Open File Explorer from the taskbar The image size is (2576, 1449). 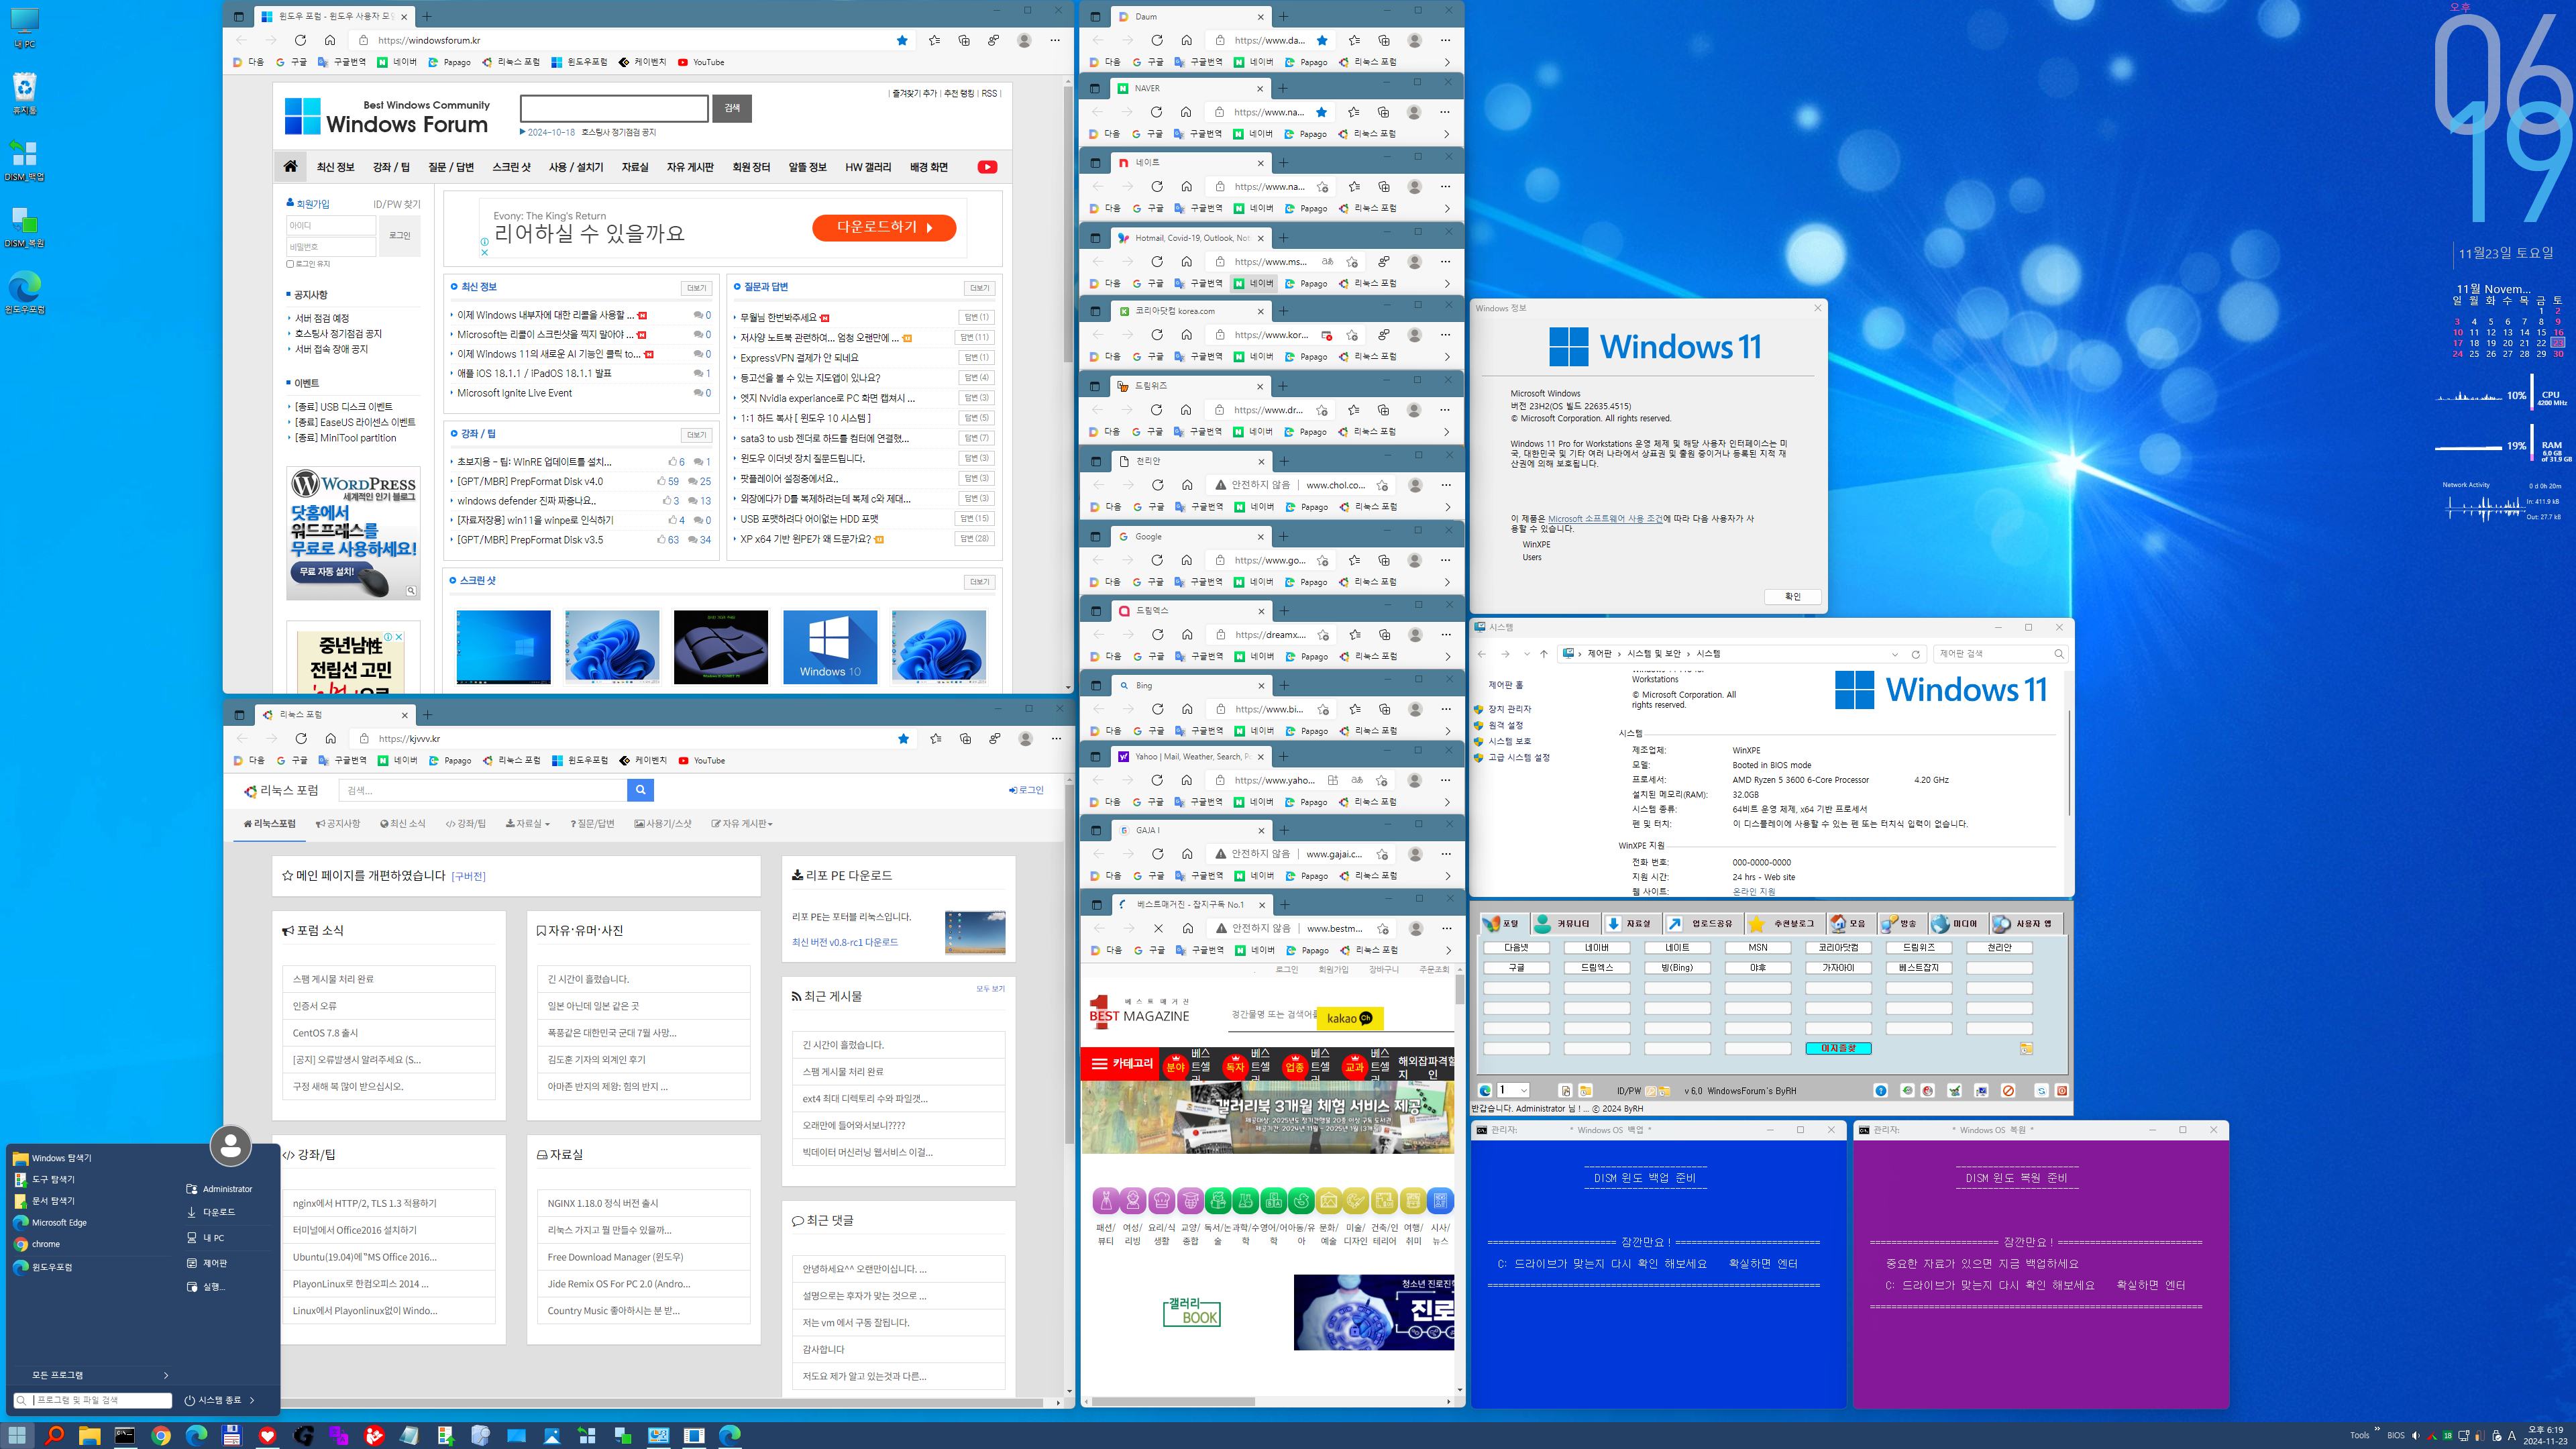tap(90, 1435)
